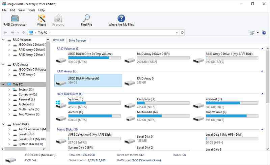Click This PC breadcrumb in address bar

click(x=43, y=32)
